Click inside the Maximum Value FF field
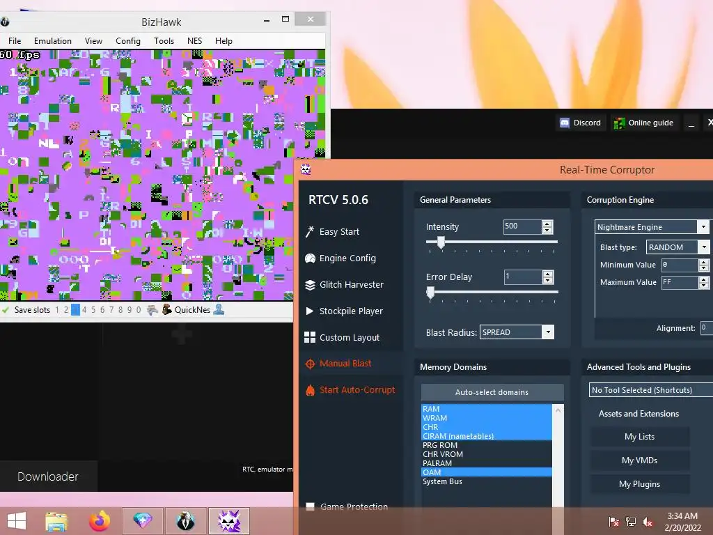713x535 pixels. [x=680, y=283]
